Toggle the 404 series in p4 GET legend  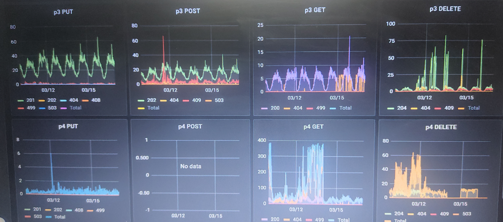coord(293,219)
